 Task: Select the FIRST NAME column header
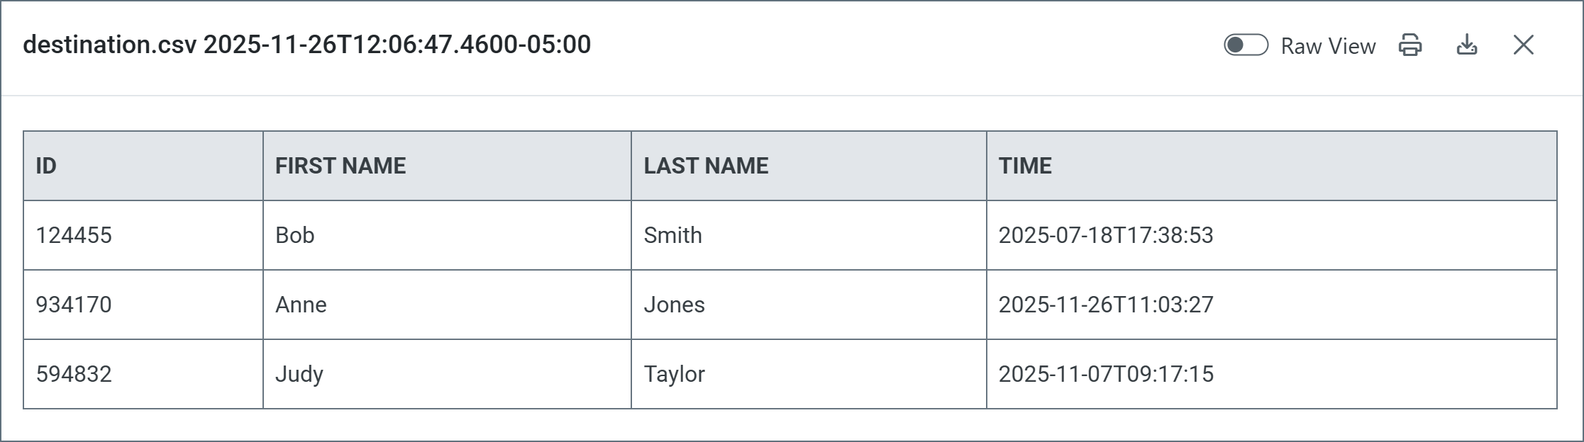click(x=340, y=166)
